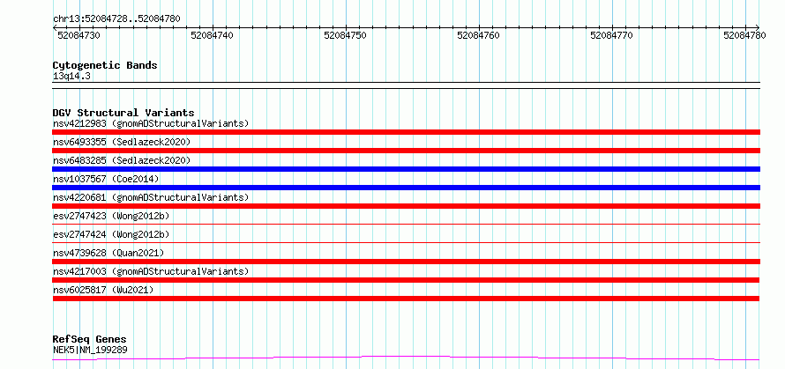The height and width of the screenshot is (369, 785).
Task: Open variant nsv4220681 label
Action: 151,197
